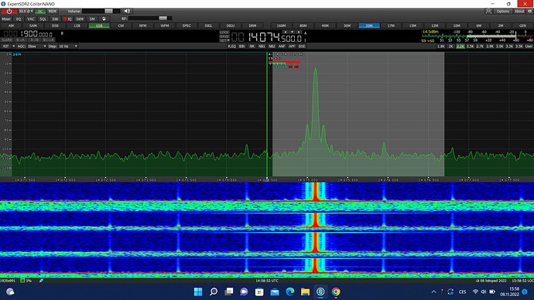Mute audio with the speaker icon
This screenshot has height=300, width=534.
127,12
